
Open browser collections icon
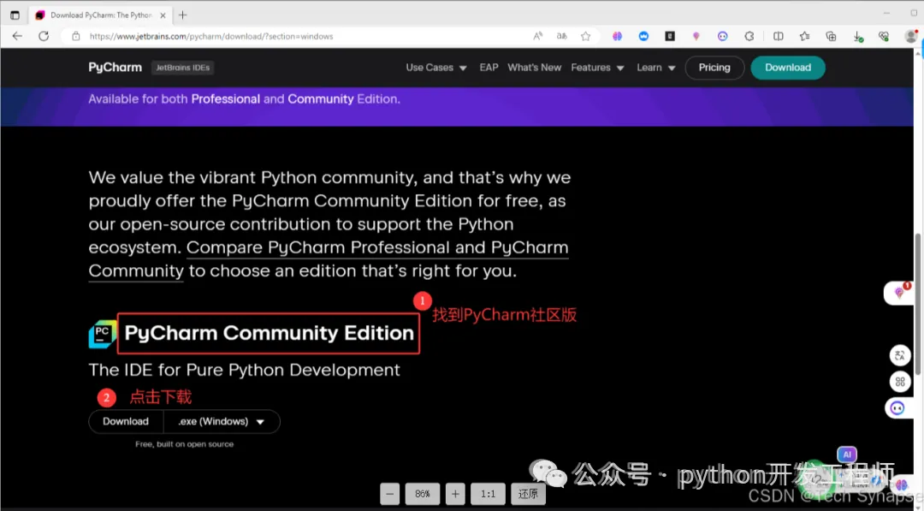pos(831,36)
